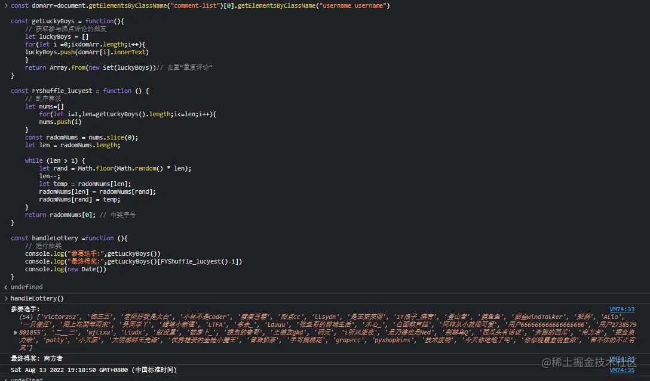650x381 pixels.
Task: Select the undefined result below the code
Action: 26,287
